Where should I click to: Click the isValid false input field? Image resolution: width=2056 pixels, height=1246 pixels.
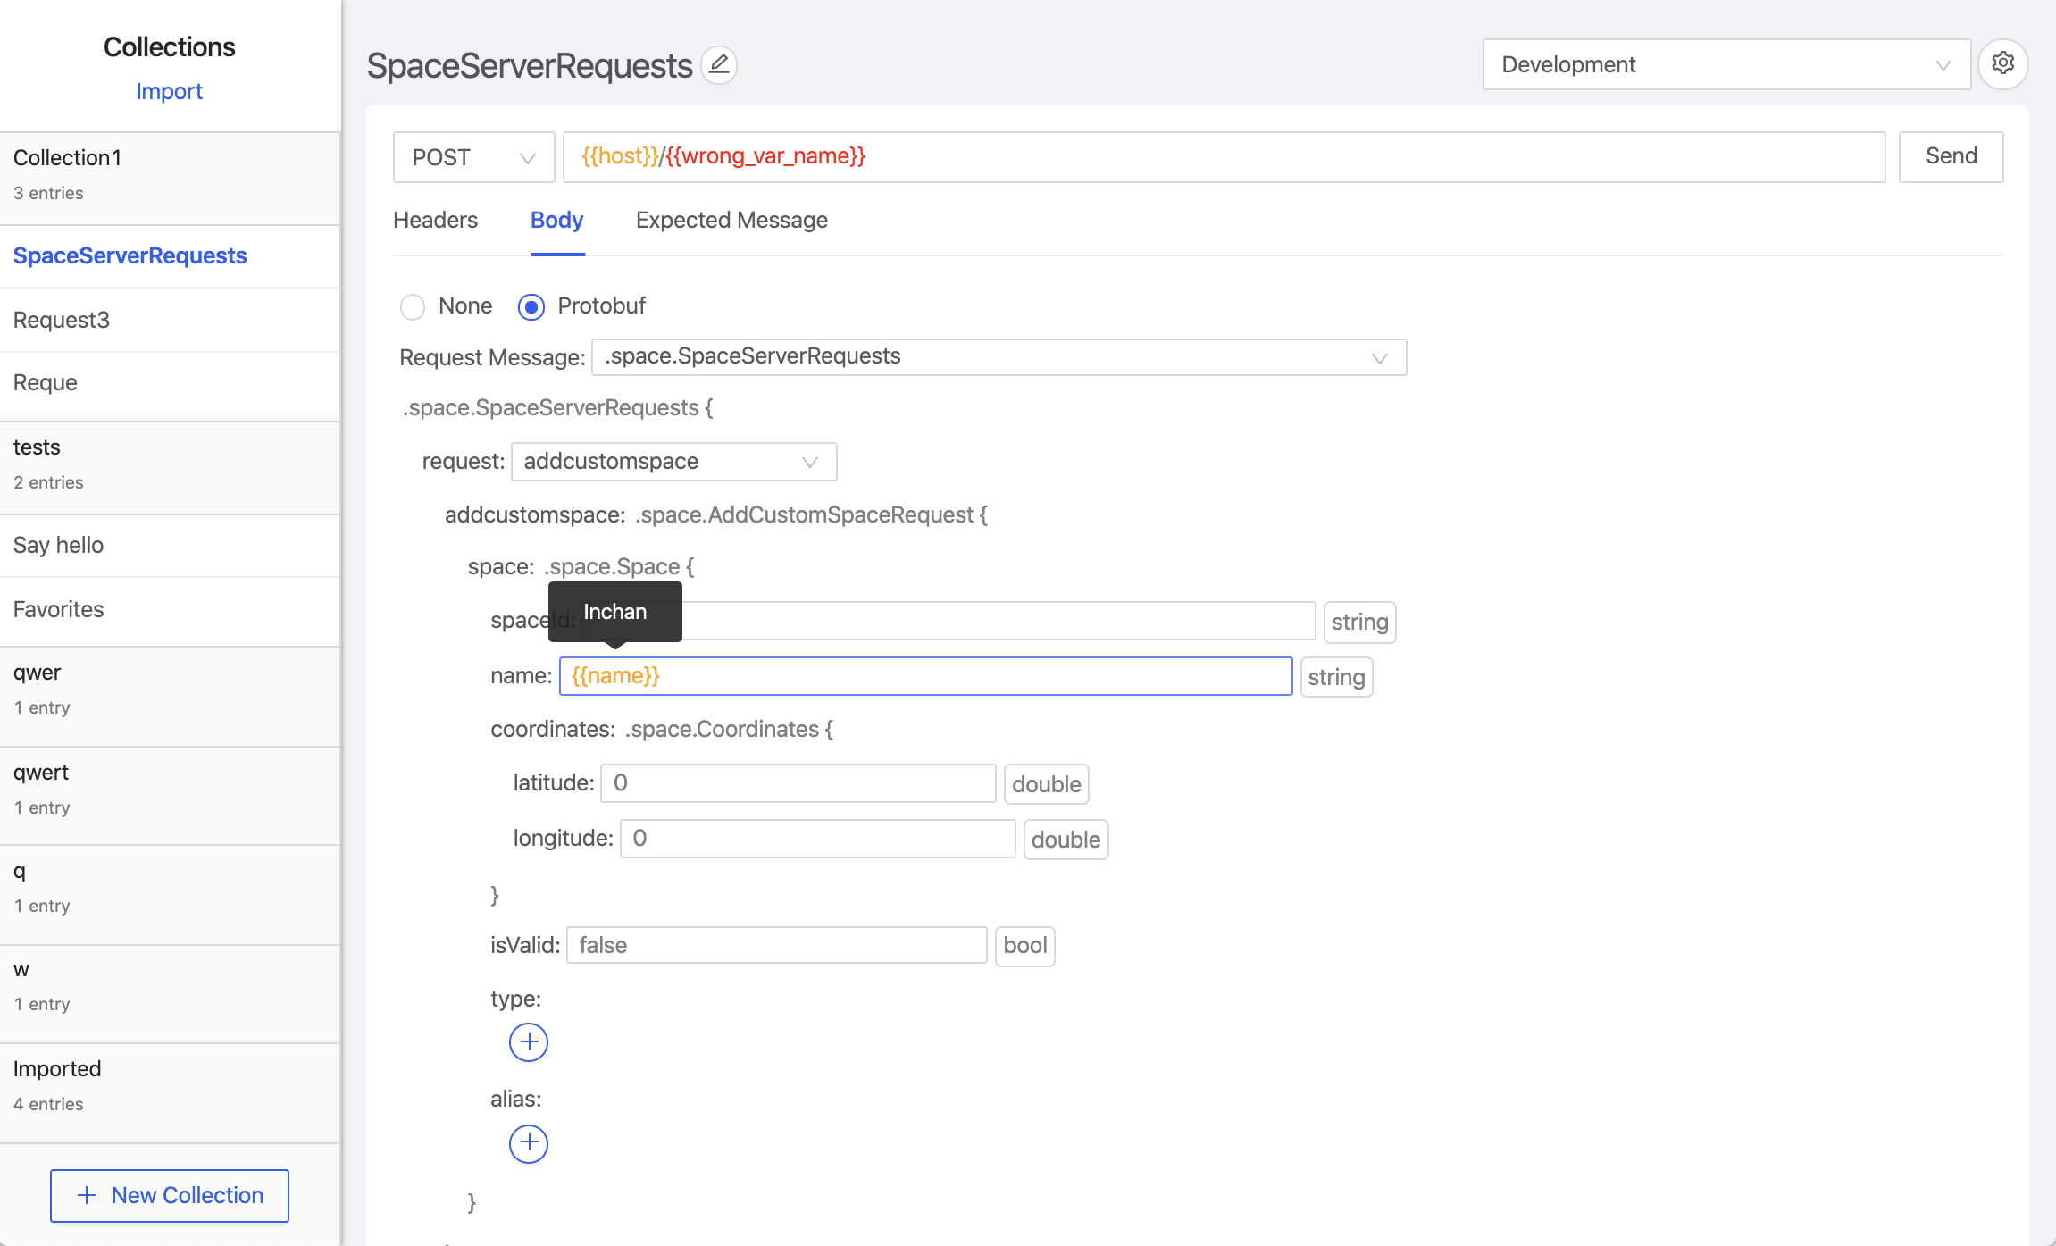tap(776, 945)
